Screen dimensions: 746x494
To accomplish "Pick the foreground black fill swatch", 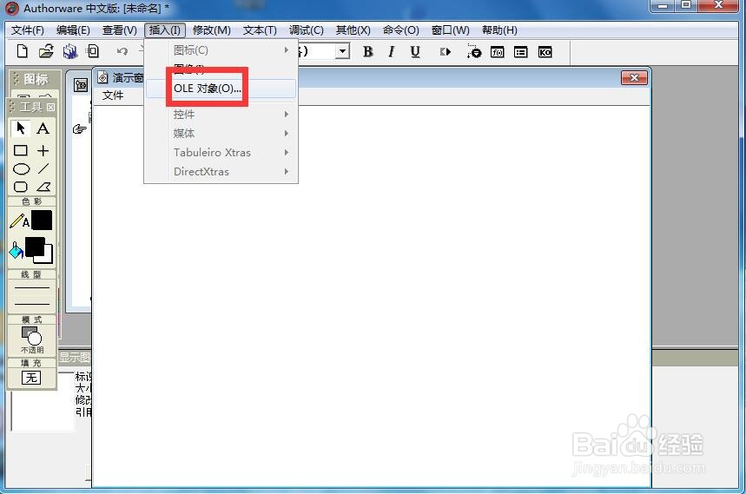I will [35, 247].
